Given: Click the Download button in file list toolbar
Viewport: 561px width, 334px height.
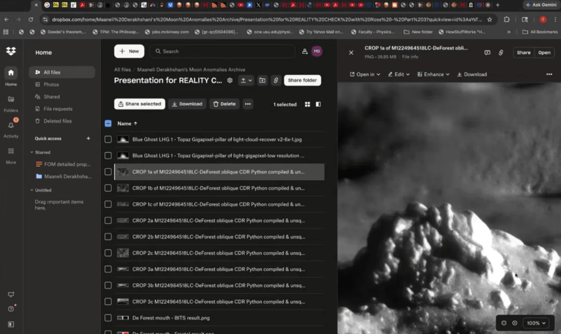Looking at the screenshot, I should tap(187, 104).
